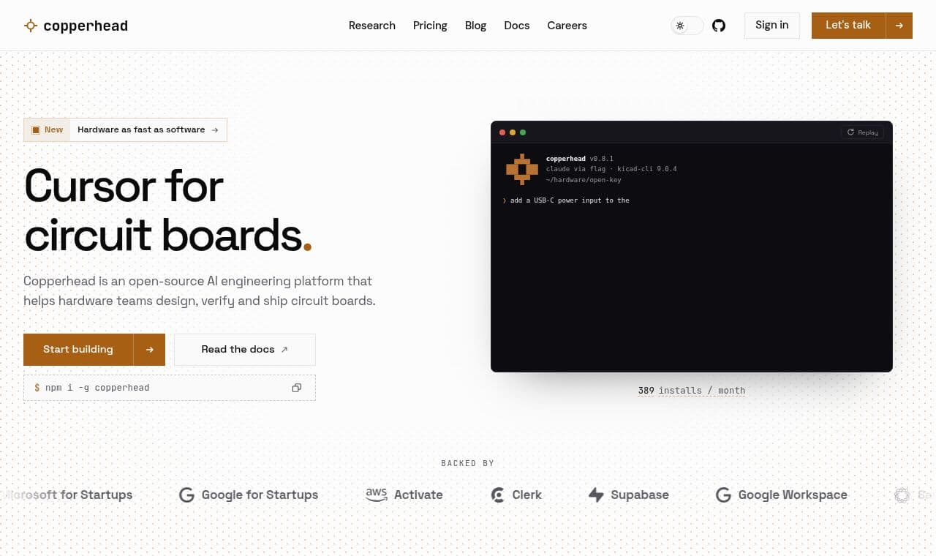936x556 pixels.
Task: Visit the Careers page
Action: click(x=567, y=26)
